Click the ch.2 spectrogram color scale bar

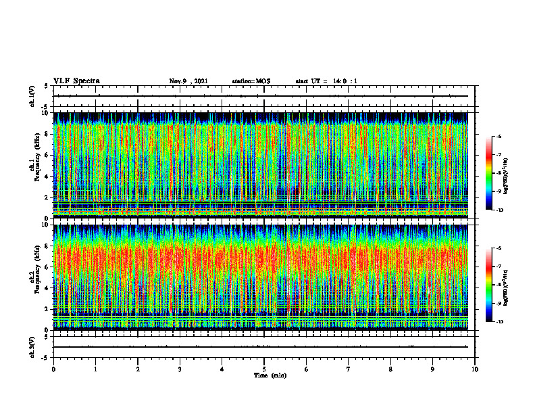(x=488, y=285)
